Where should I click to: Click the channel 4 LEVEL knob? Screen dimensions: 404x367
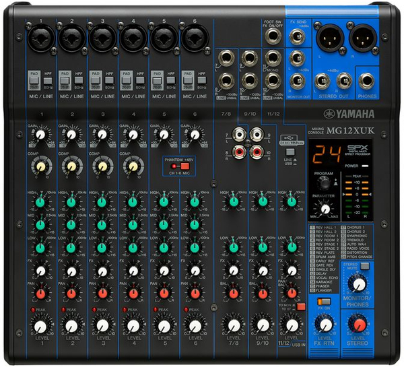[x=133, y=327]
